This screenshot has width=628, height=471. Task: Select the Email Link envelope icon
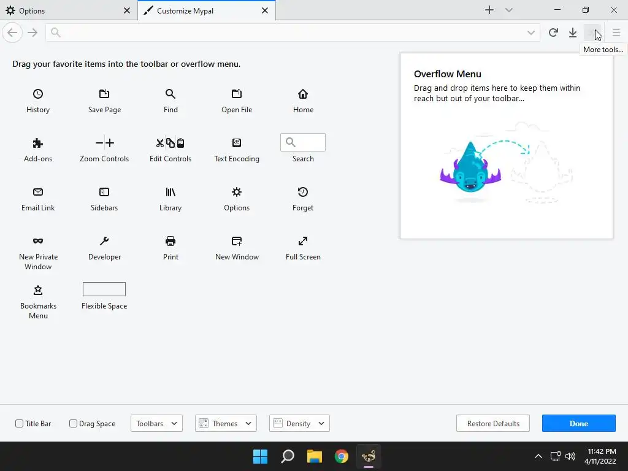point(37,192)
